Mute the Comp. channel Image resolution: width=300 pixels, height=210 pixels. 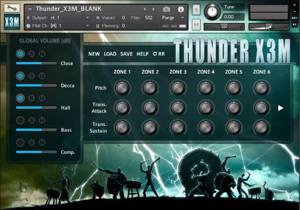pos(42,142)
